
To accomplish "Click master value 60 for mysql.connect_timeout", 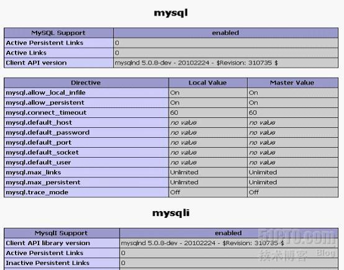I will [253, 113].
